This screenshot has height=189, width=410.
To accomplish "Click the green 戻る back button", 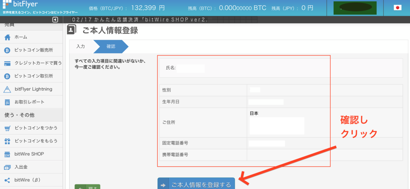I will (88, 187).
